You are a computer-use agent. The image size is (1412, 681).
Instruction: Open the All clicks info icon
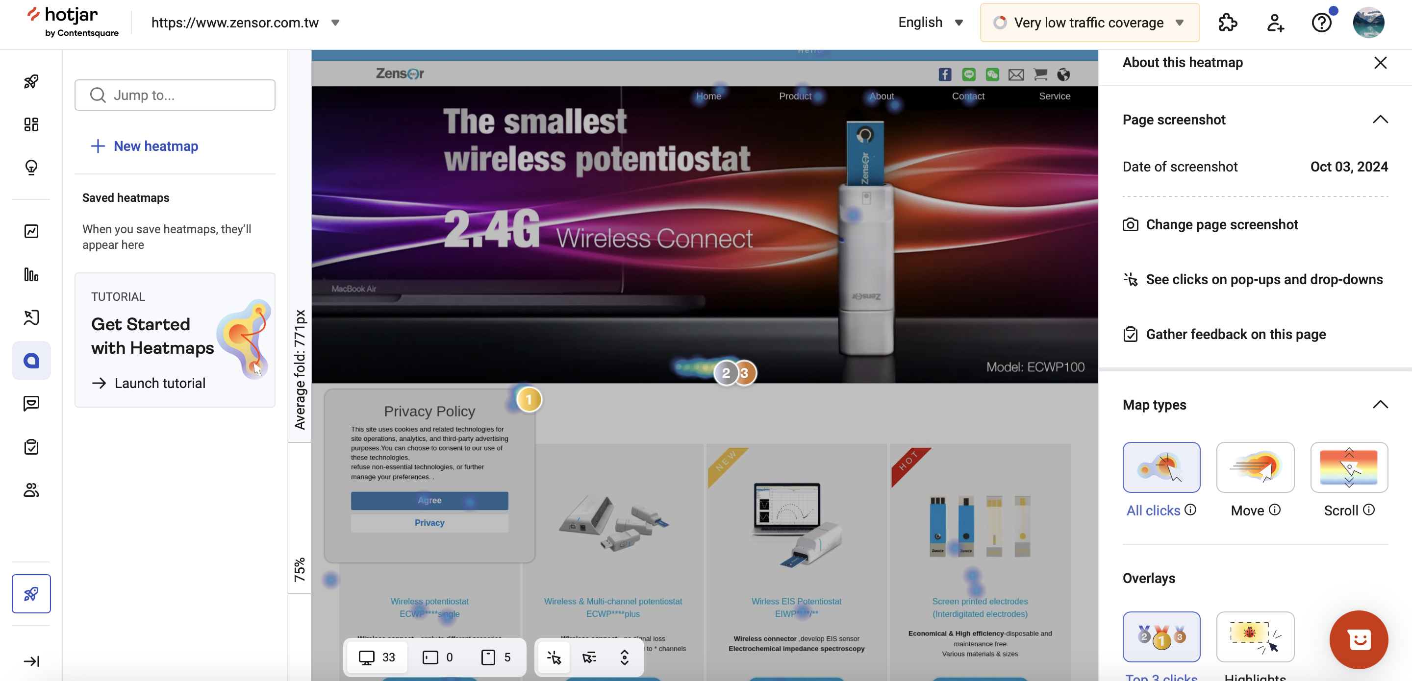coord(1190,510)
